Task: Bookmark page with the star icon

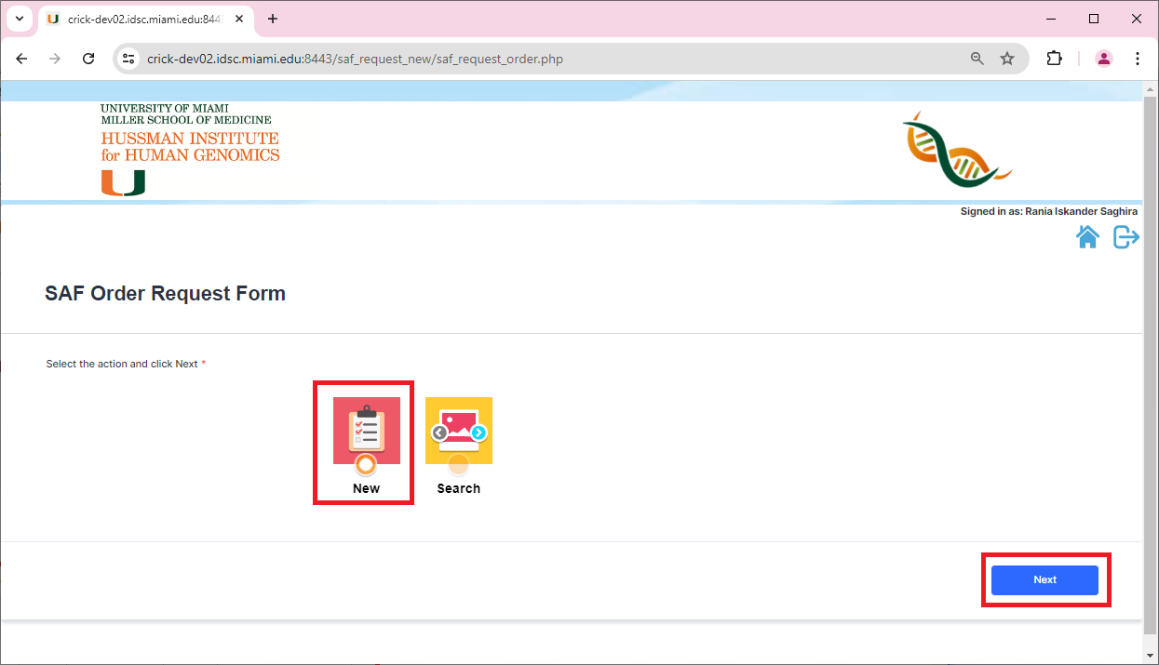Action: coord(1007,59)
